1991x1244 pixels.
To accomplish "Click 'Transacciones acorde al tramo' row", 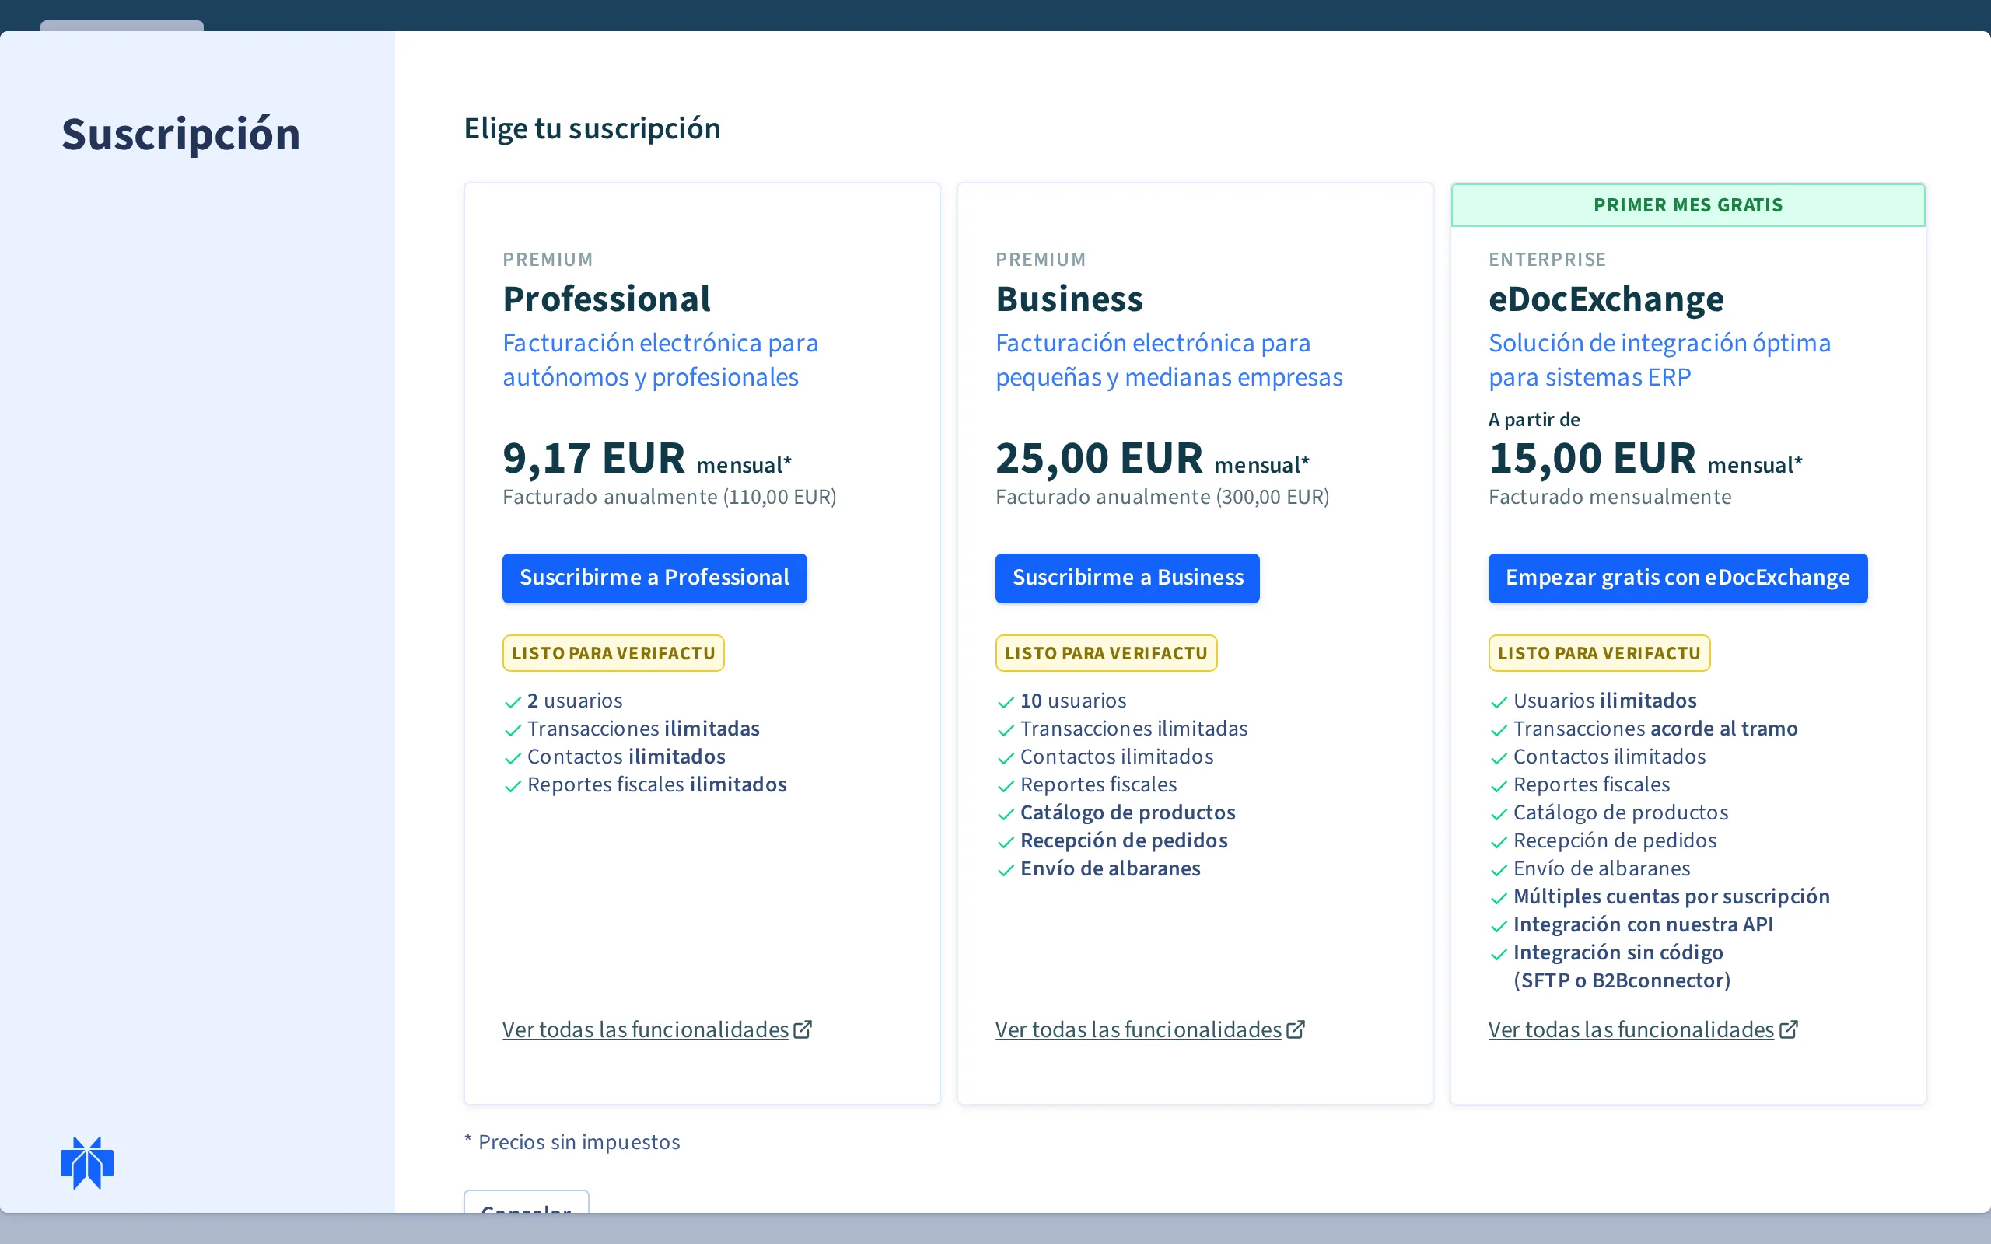I will [1643, 729].
